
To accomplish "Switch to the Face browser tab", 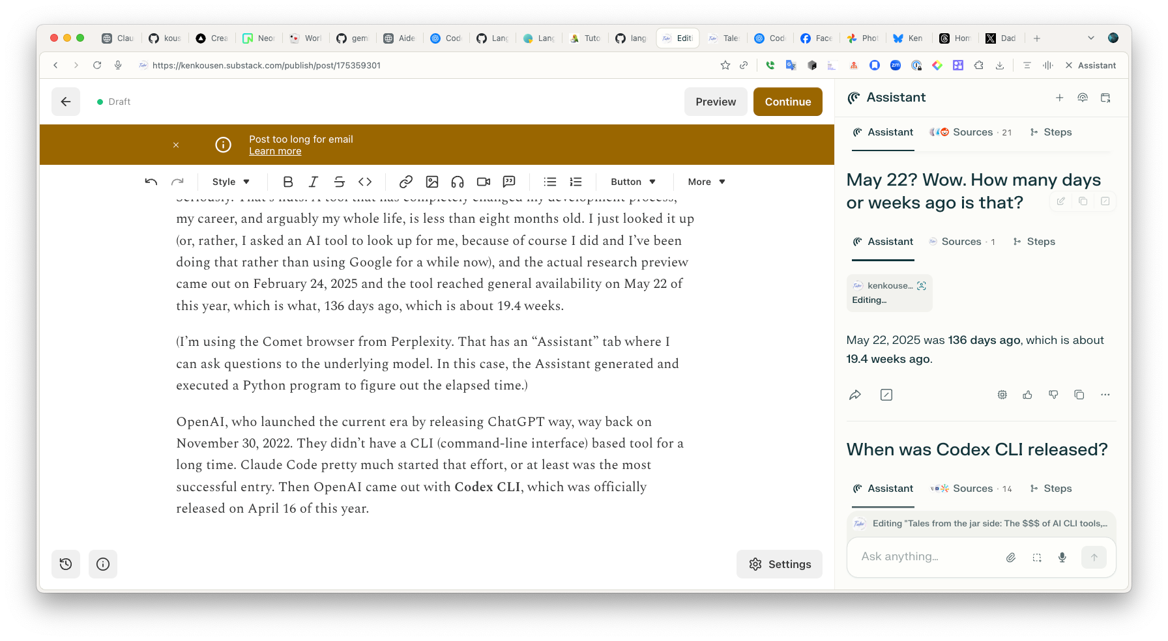I will [x=816, y=38].
